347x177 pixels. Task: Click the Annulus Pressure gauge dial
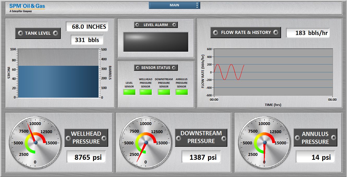[265, 142]
